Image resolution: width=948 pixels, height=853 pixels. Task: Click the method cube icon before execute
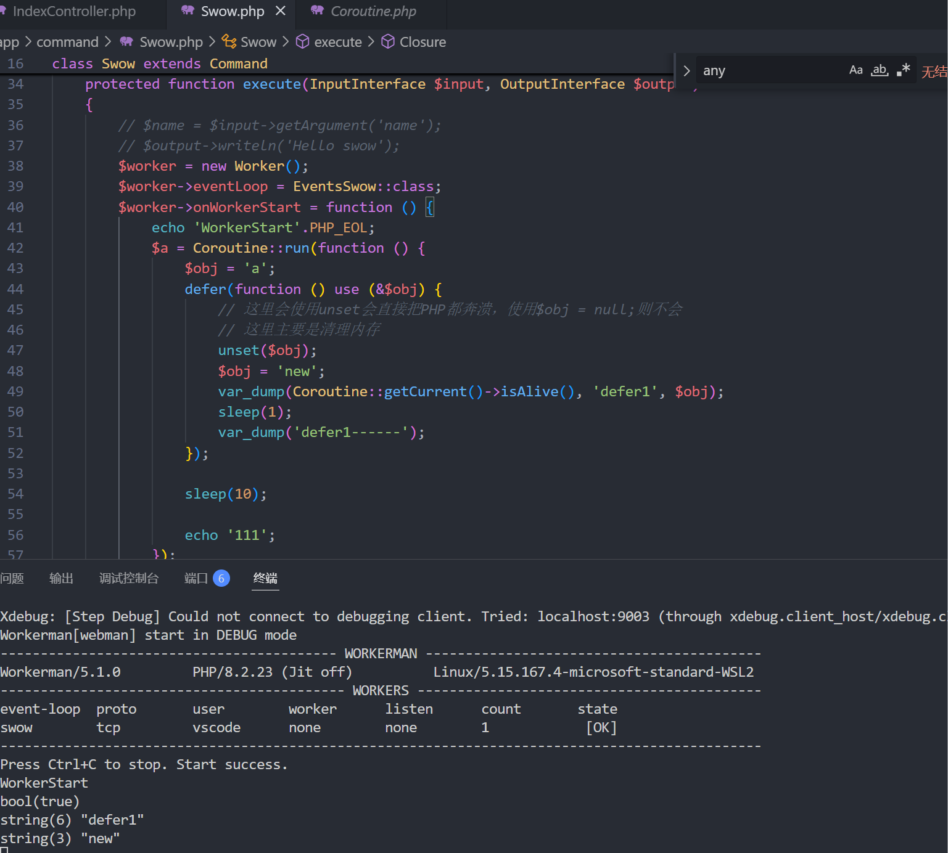pos(302,41)
